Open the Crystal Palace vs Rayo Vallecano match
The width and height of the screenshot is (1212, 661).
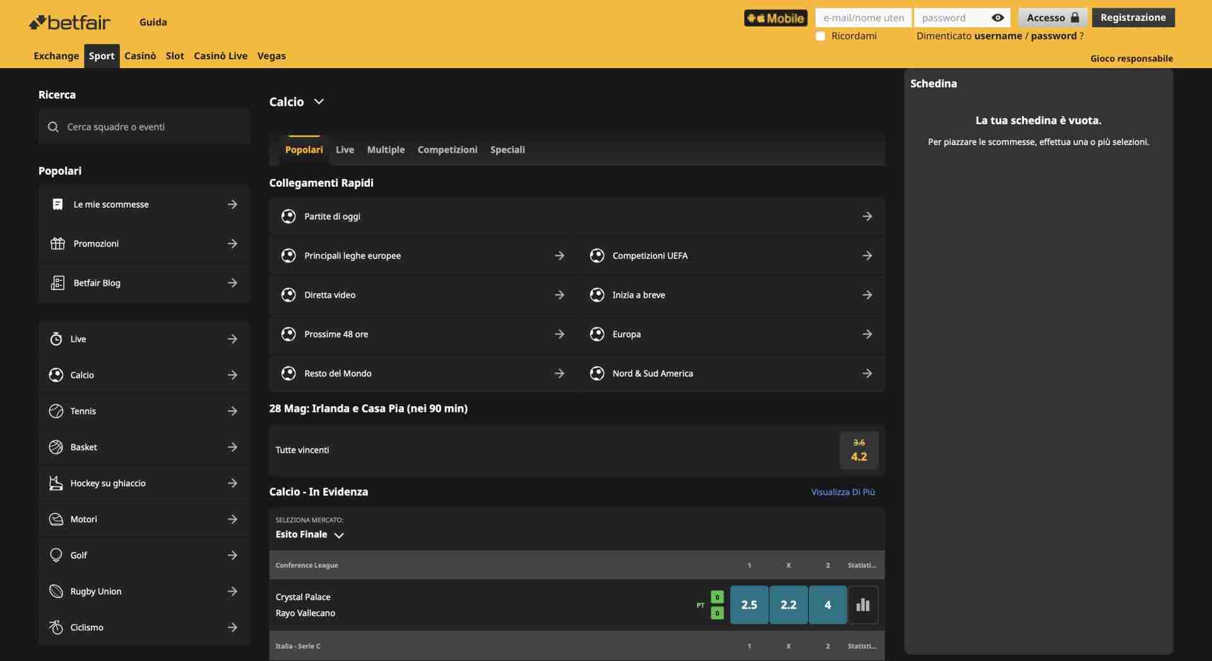click(x=306, y=605)
